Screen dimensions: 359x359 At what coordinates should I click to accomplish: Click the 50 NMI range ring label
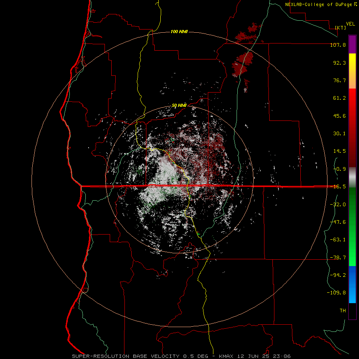pos(179,106)
